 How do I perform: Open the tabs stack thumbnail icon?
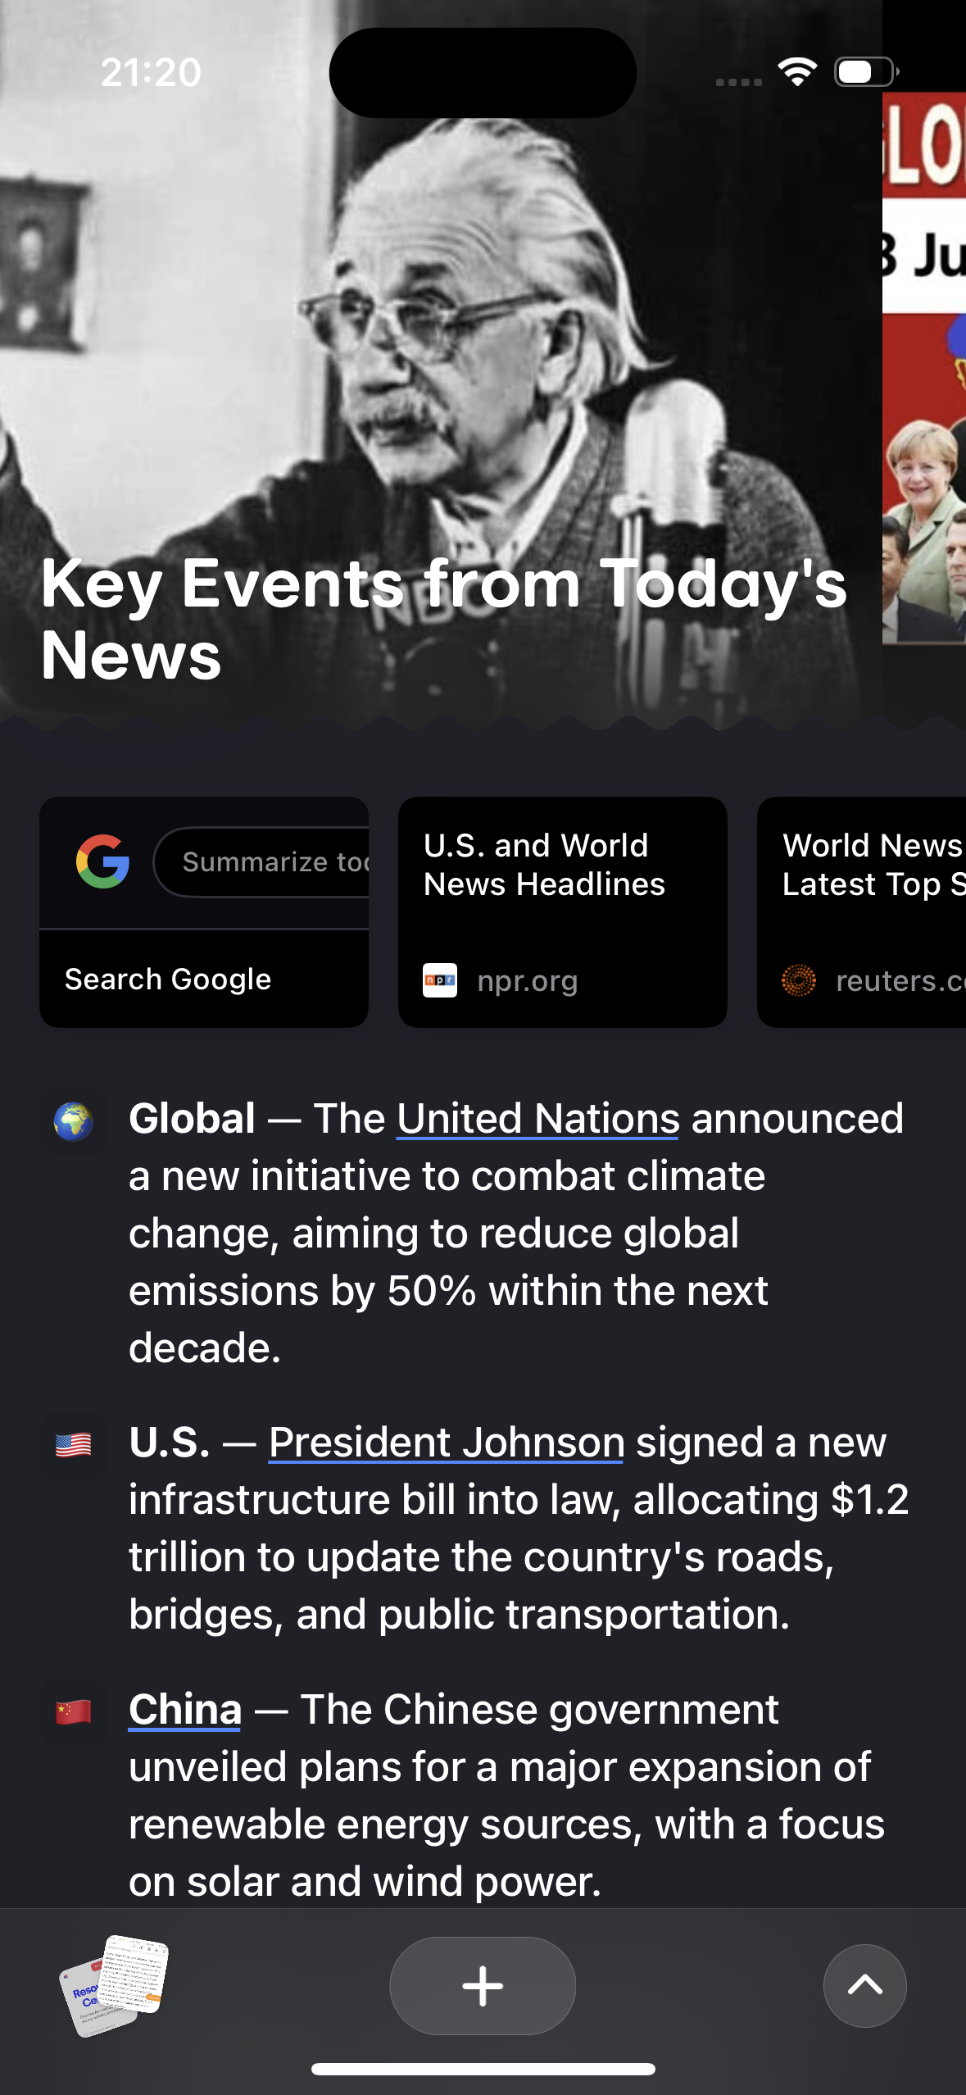(x=114, y=1984)
